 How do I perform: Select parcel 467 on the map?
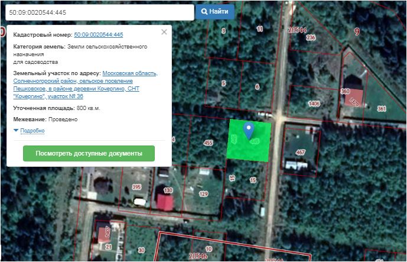(301, 152)
